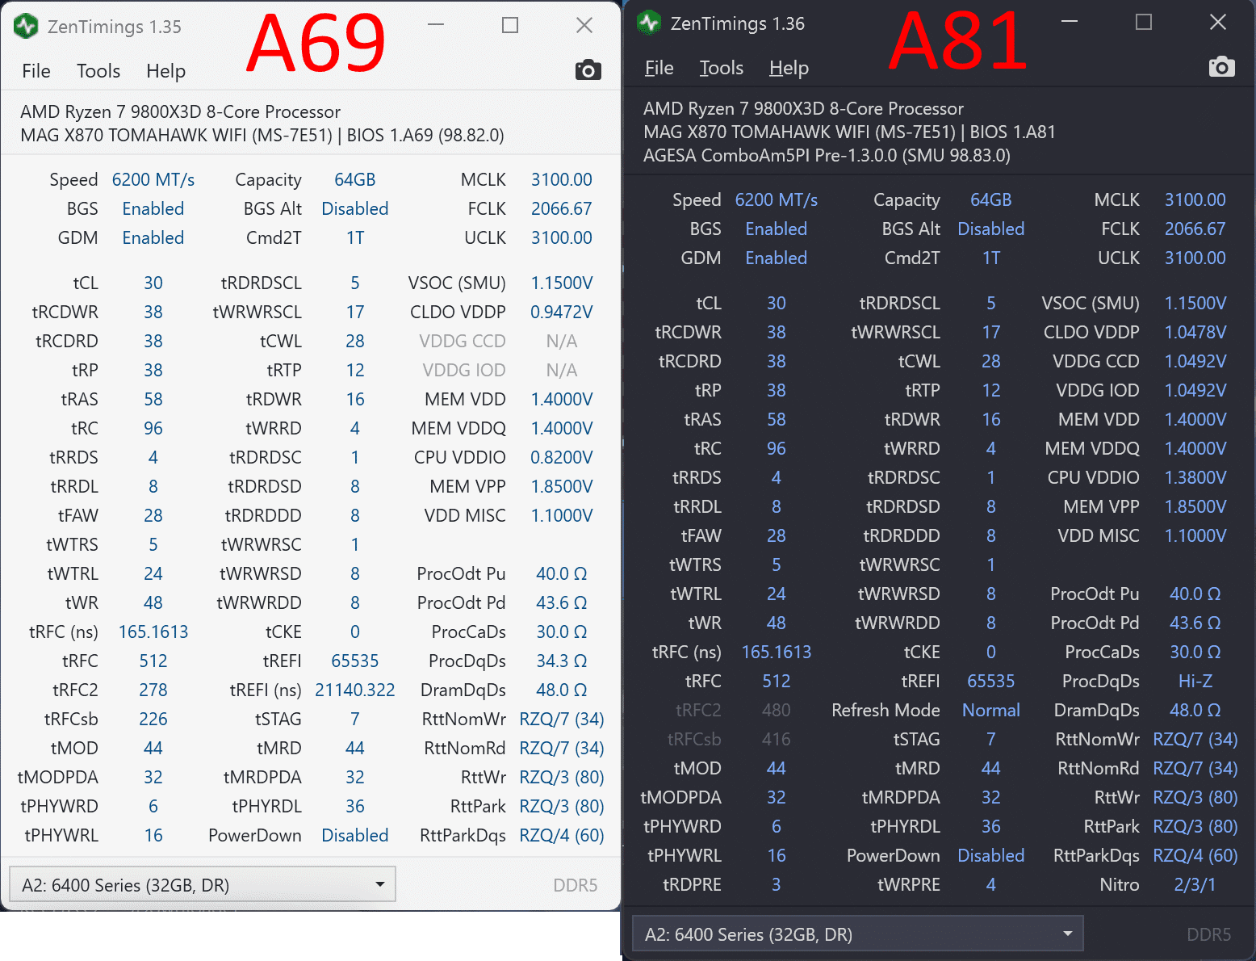Click PowerDown Disabled value in 1.35 window
1256x961 pixels.
click(355, 835)
